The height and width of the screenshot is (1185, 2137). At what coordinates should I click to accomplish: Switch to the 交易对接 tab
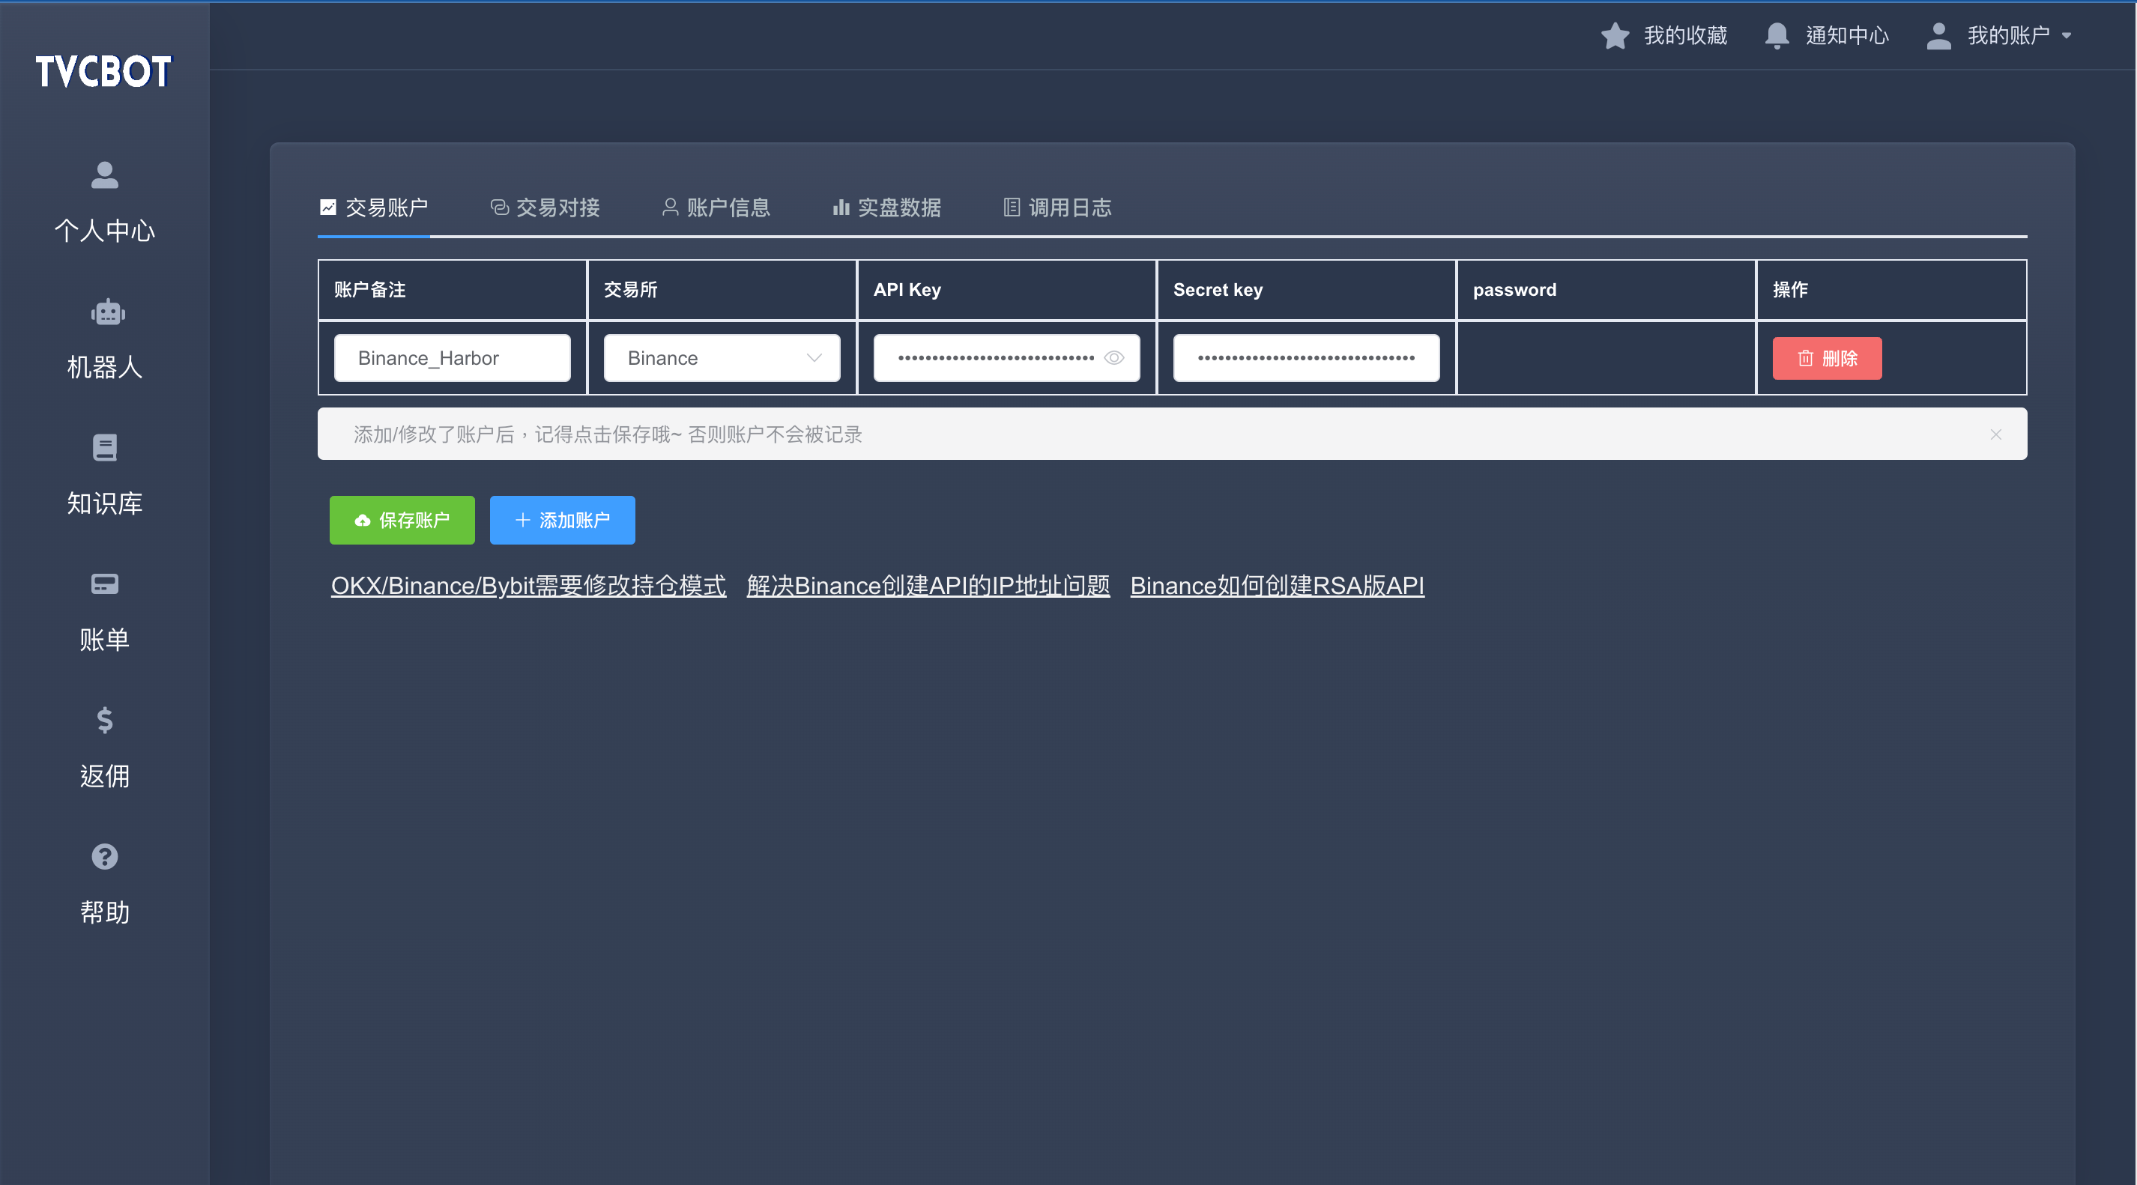click(545, 207)
